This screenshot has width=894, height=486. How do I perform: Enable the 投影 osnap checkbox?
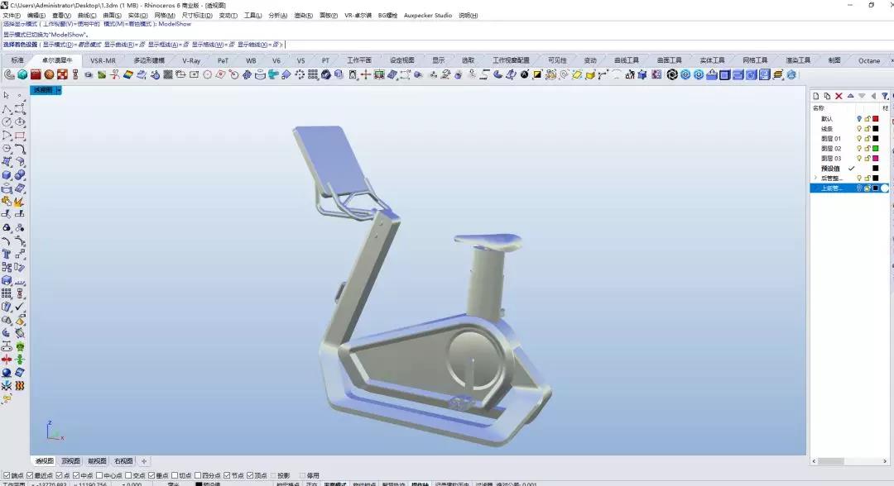[x=273, y=475]
